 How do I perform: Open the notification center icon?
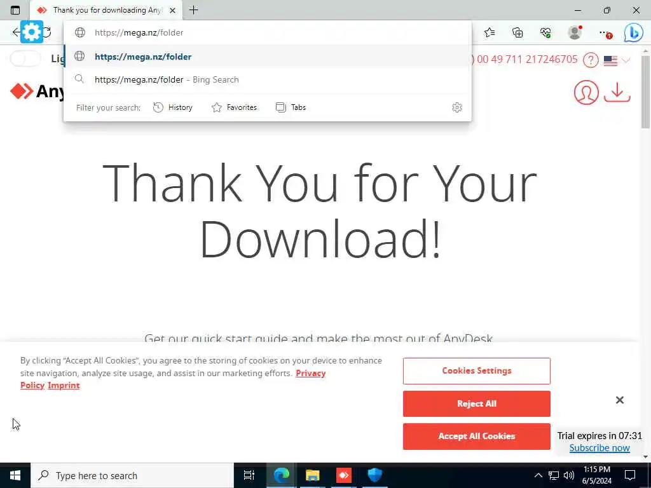pos(630,475)
